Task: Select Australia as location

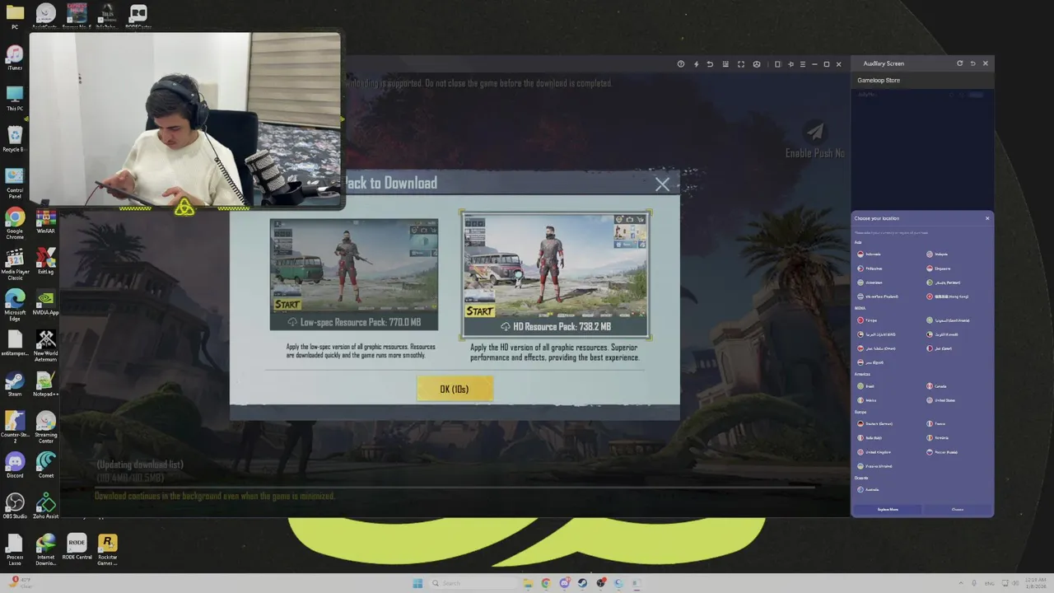Action: pyautogui.click(x=869, y=490)
